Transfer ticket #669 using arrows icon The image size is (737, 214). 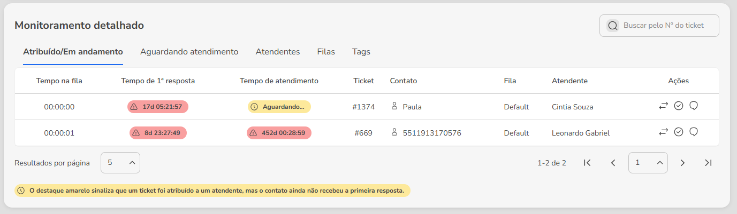(664, 132)
